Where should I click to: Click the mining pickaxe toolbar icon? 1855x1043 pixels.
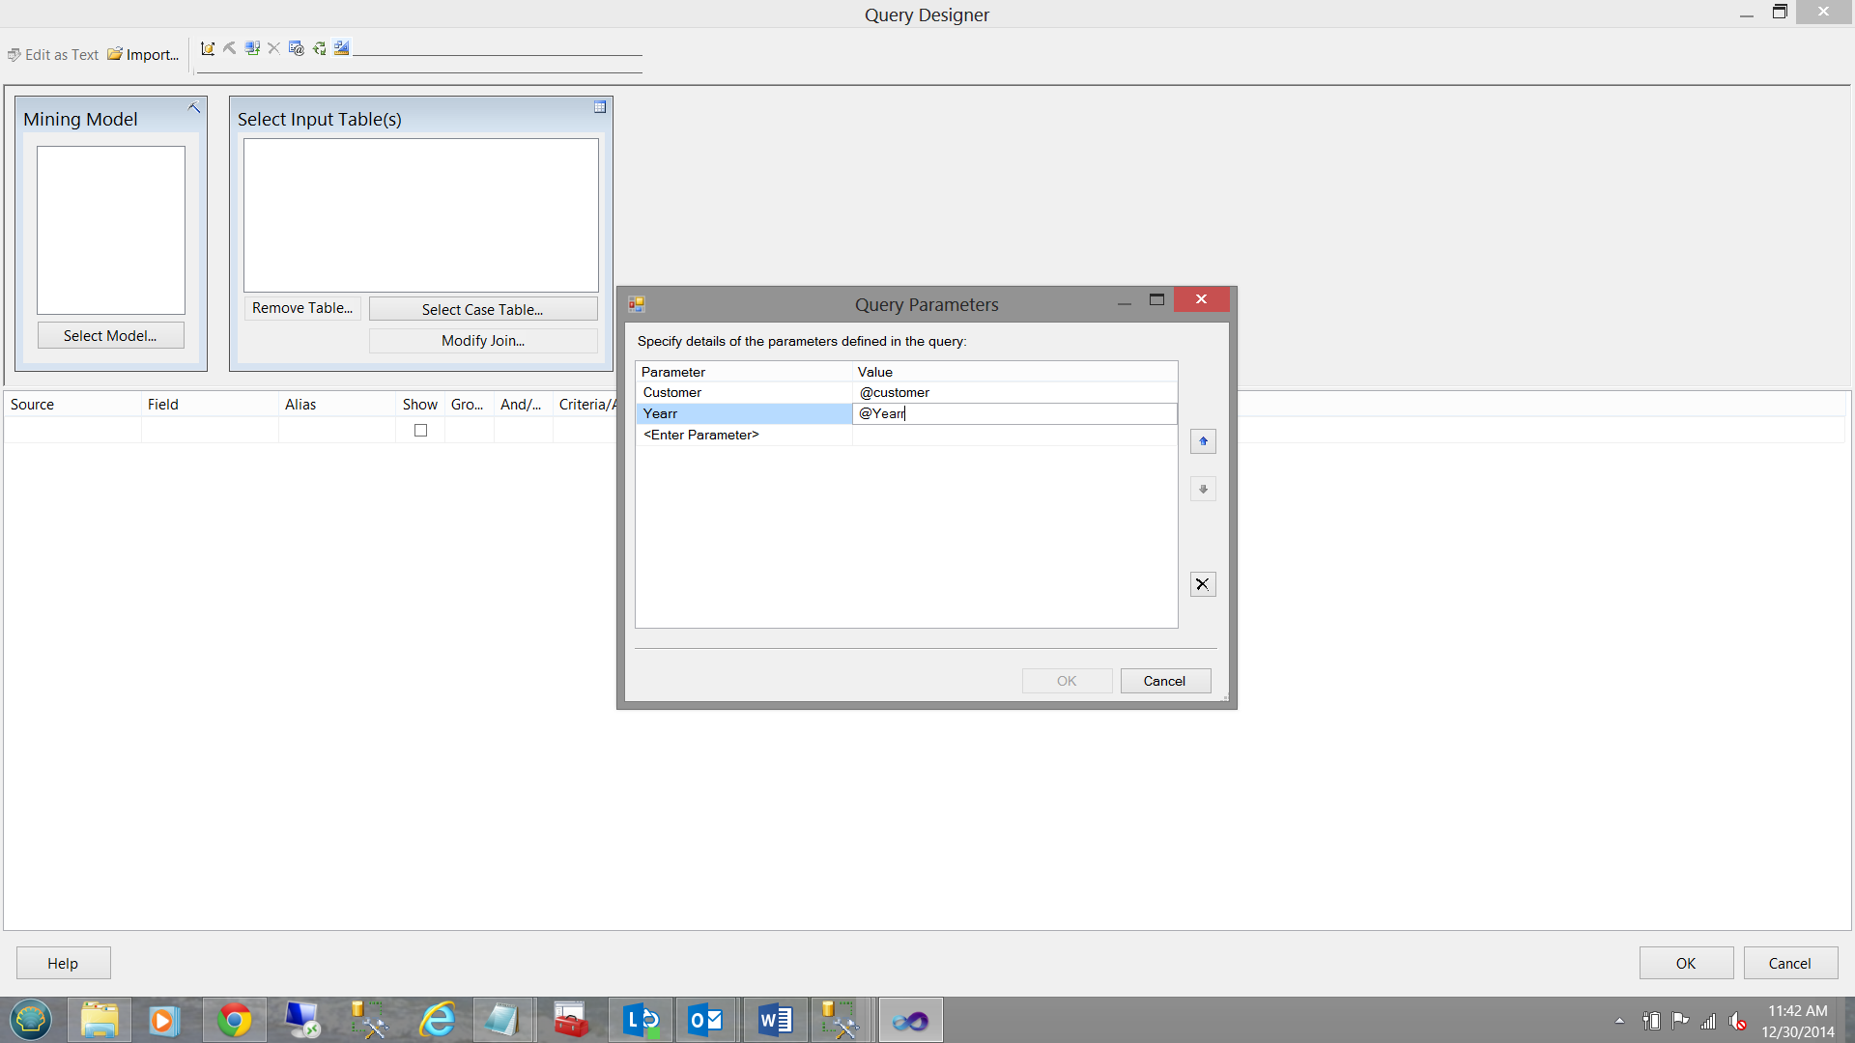tap(230, 48)
